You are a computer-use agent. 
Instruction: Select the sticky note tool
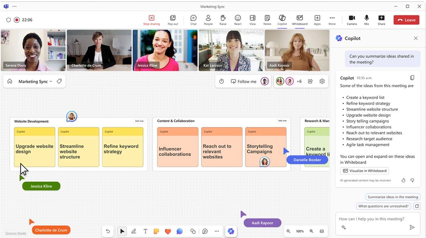coord(156,231)
